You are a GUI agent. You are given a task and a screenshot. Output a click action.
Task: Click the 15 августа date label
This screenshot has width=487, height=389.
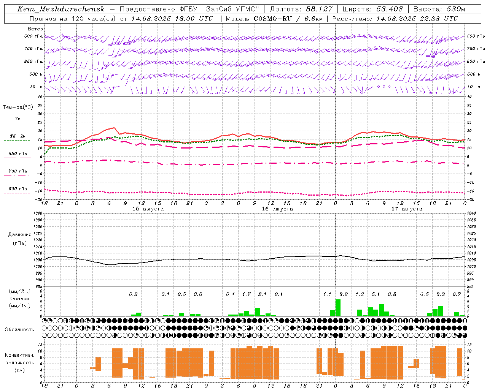point(148,209)
